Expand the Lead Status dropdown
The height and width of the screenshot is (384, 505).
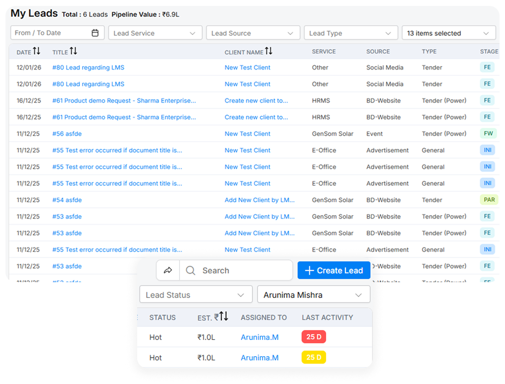[196, 294]
